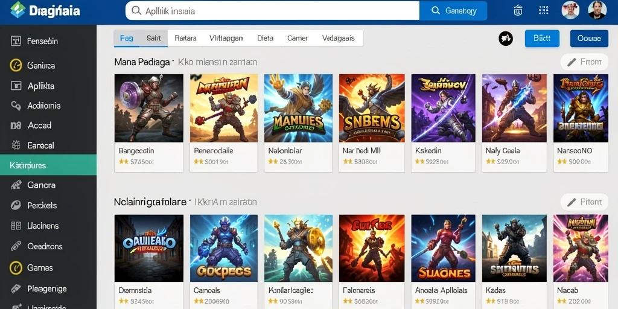Viewport: 618px width, 309px height.
Task: Open the Fag tab
Action: [x=127, y=38]
